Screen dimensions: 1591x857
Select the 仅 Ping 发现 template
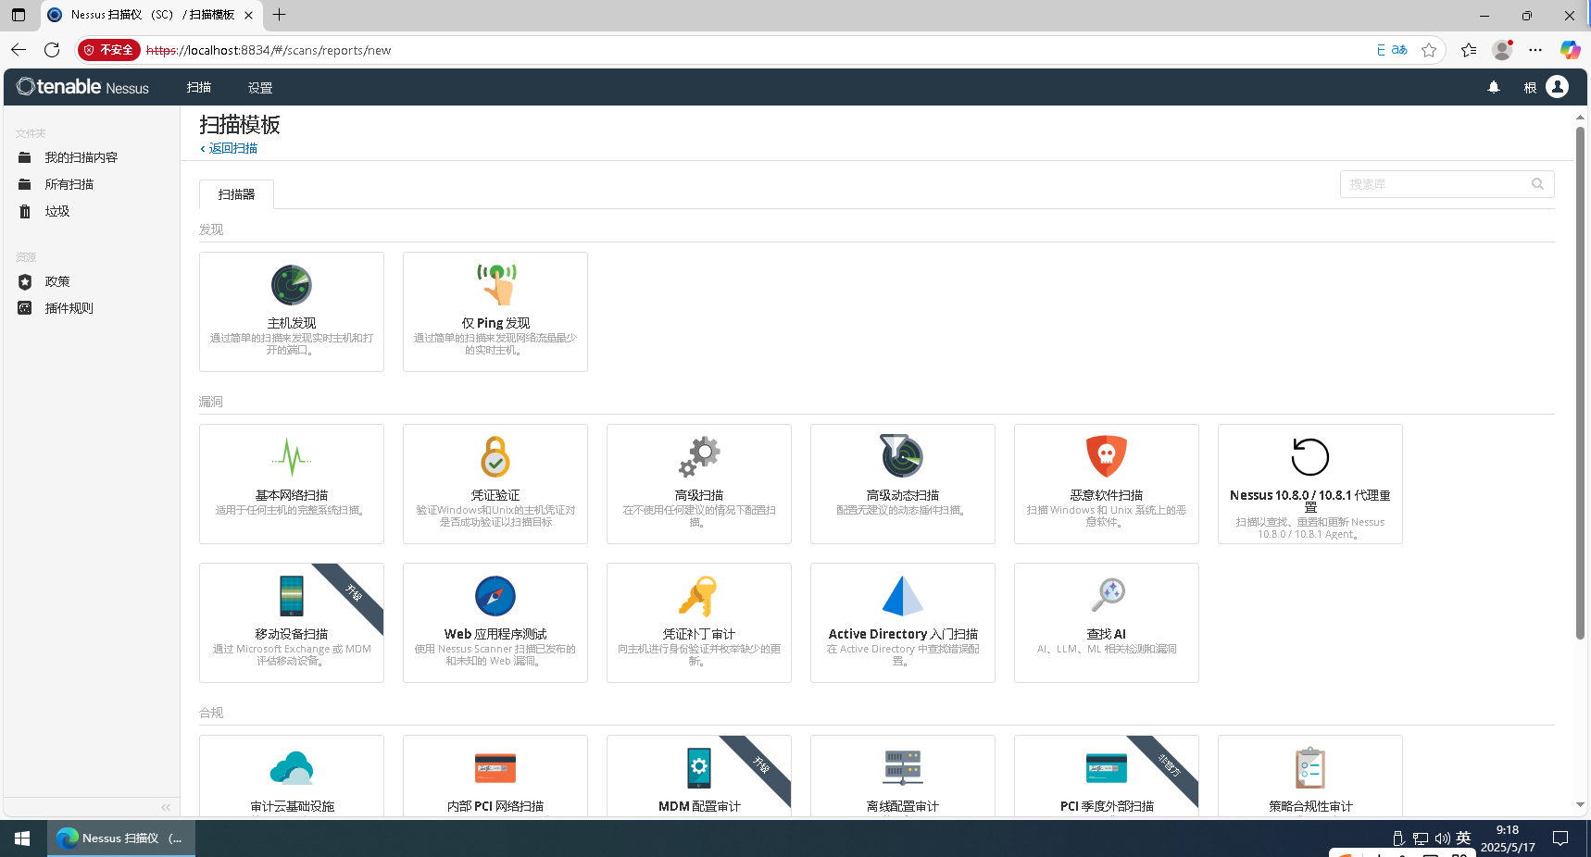click(495, 311)
